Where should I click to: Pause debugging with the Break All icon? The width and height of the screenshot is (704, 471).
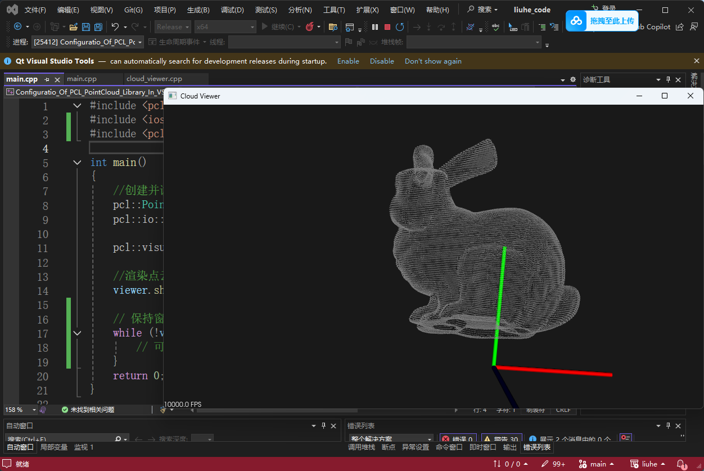click(x=375, y=27)
